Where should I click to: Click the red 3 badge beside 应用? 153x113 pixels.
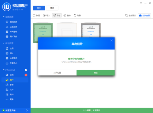pyautogui.click(x=26, y=75)
